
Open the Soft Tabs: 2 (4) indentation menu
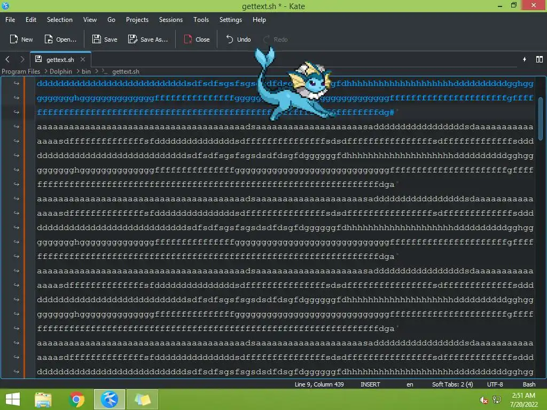[452, 384]
